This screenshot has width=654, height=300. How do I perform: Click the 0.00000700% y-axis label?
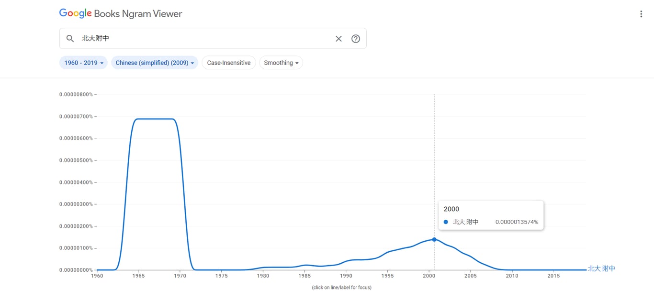(x=76, y=117)
